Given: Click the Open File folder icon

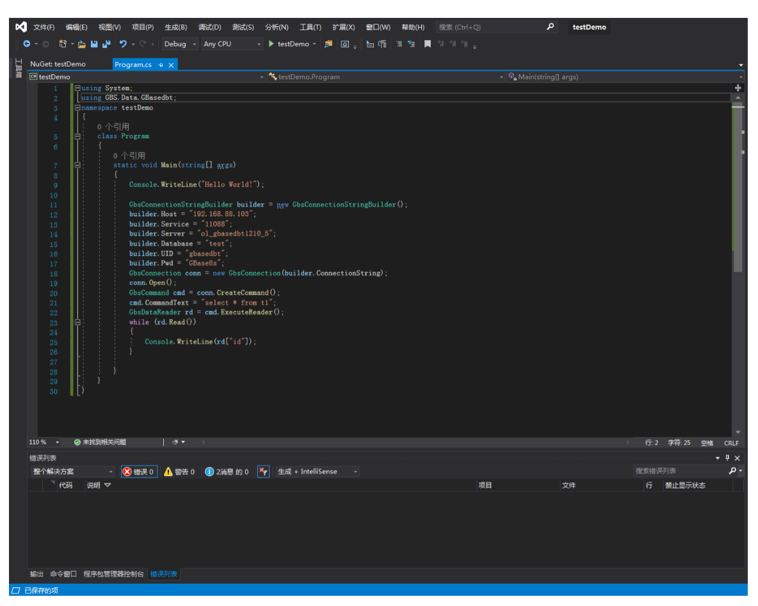Looking at the screenshot, I should (x=82, y=44).
